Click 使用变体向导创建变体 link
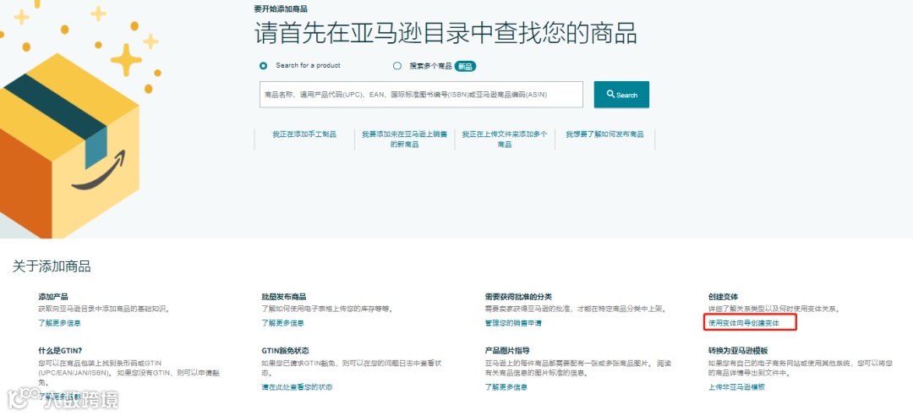 [x=744, y=322]
